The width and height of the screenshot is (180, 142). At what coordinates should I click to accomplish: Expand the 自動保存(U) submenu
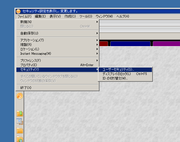57,33
